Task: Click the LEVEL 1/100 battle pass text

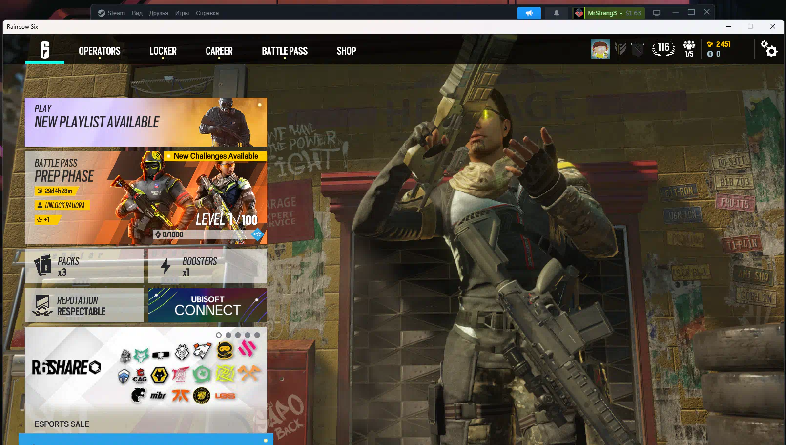Action: click(x=227, y=220)
